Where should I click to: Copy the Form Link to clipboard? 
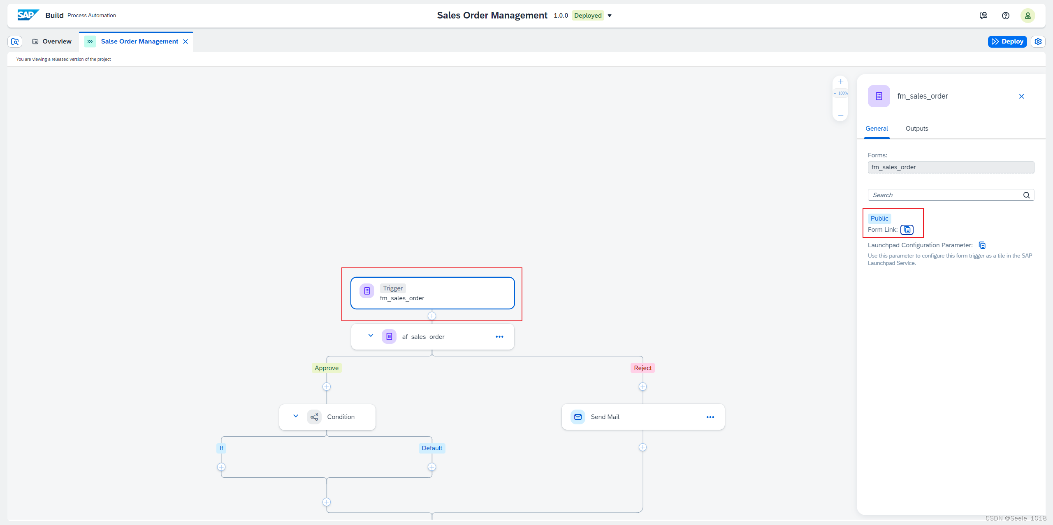[907, 230]
